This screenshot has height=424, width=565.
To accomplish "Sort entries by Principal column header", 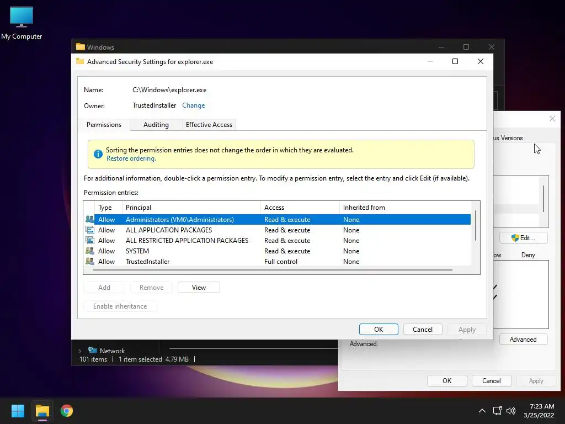I will (x=191, y=208).
